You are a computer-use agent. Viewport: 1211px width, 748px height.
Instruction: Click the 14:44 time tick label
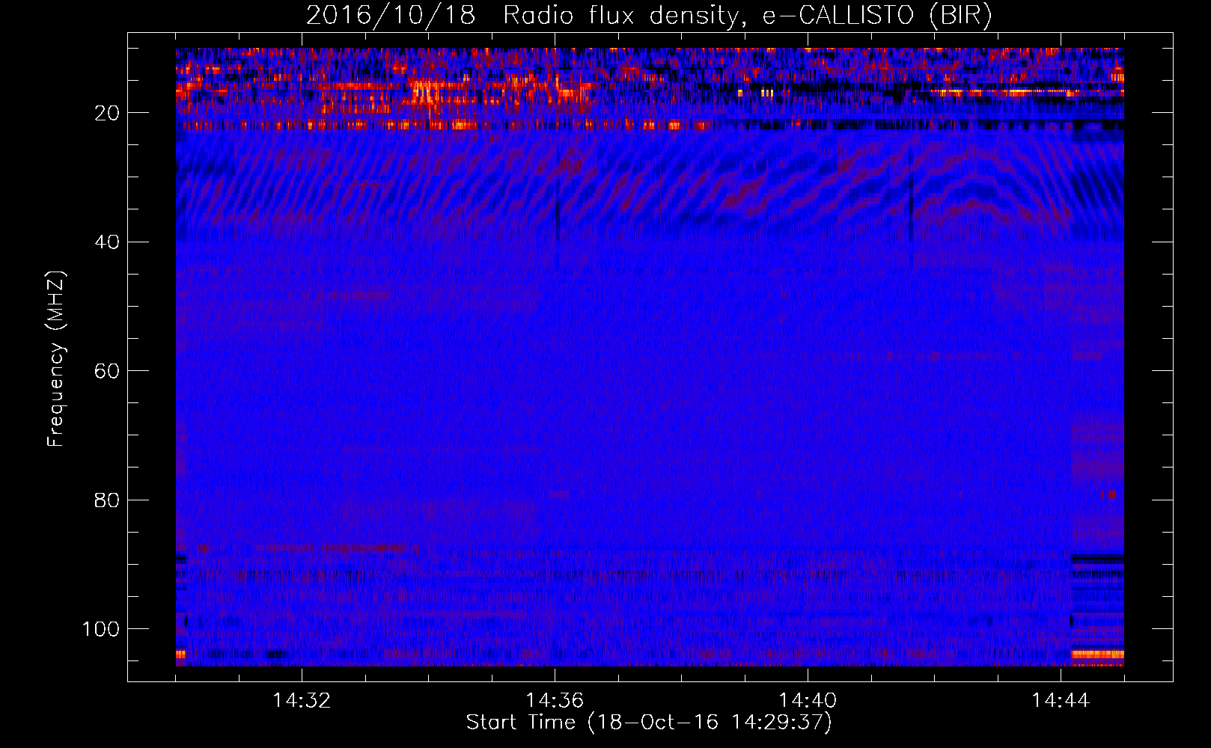pos(1061,701)
